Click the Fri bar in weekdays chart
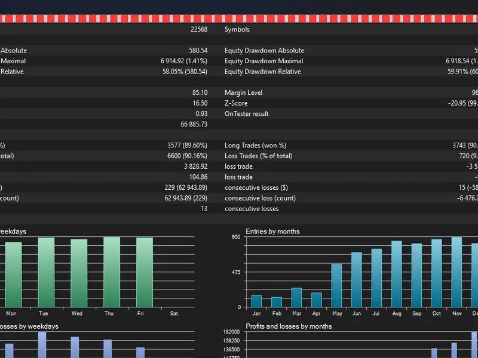This screenshot has width=478, height=358. pyautogui.click(x=145, y=273)
